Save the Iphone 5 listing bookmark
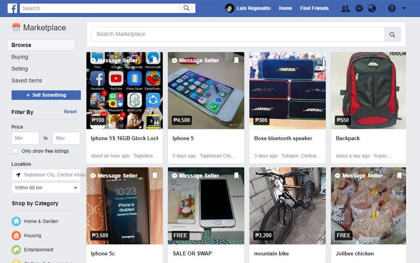 [x=236, y=60]
